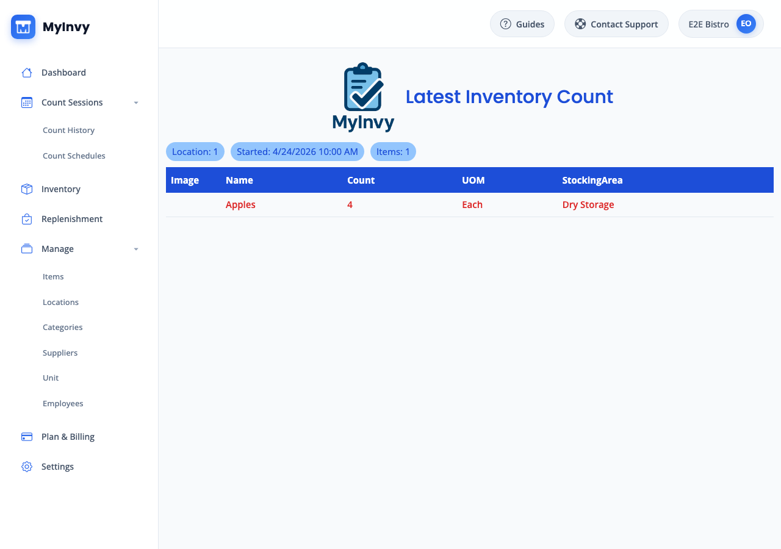Click the lifebuoy icon in Contact Support
The width and height of the screenshot is (781, 549).
[580, 24]
